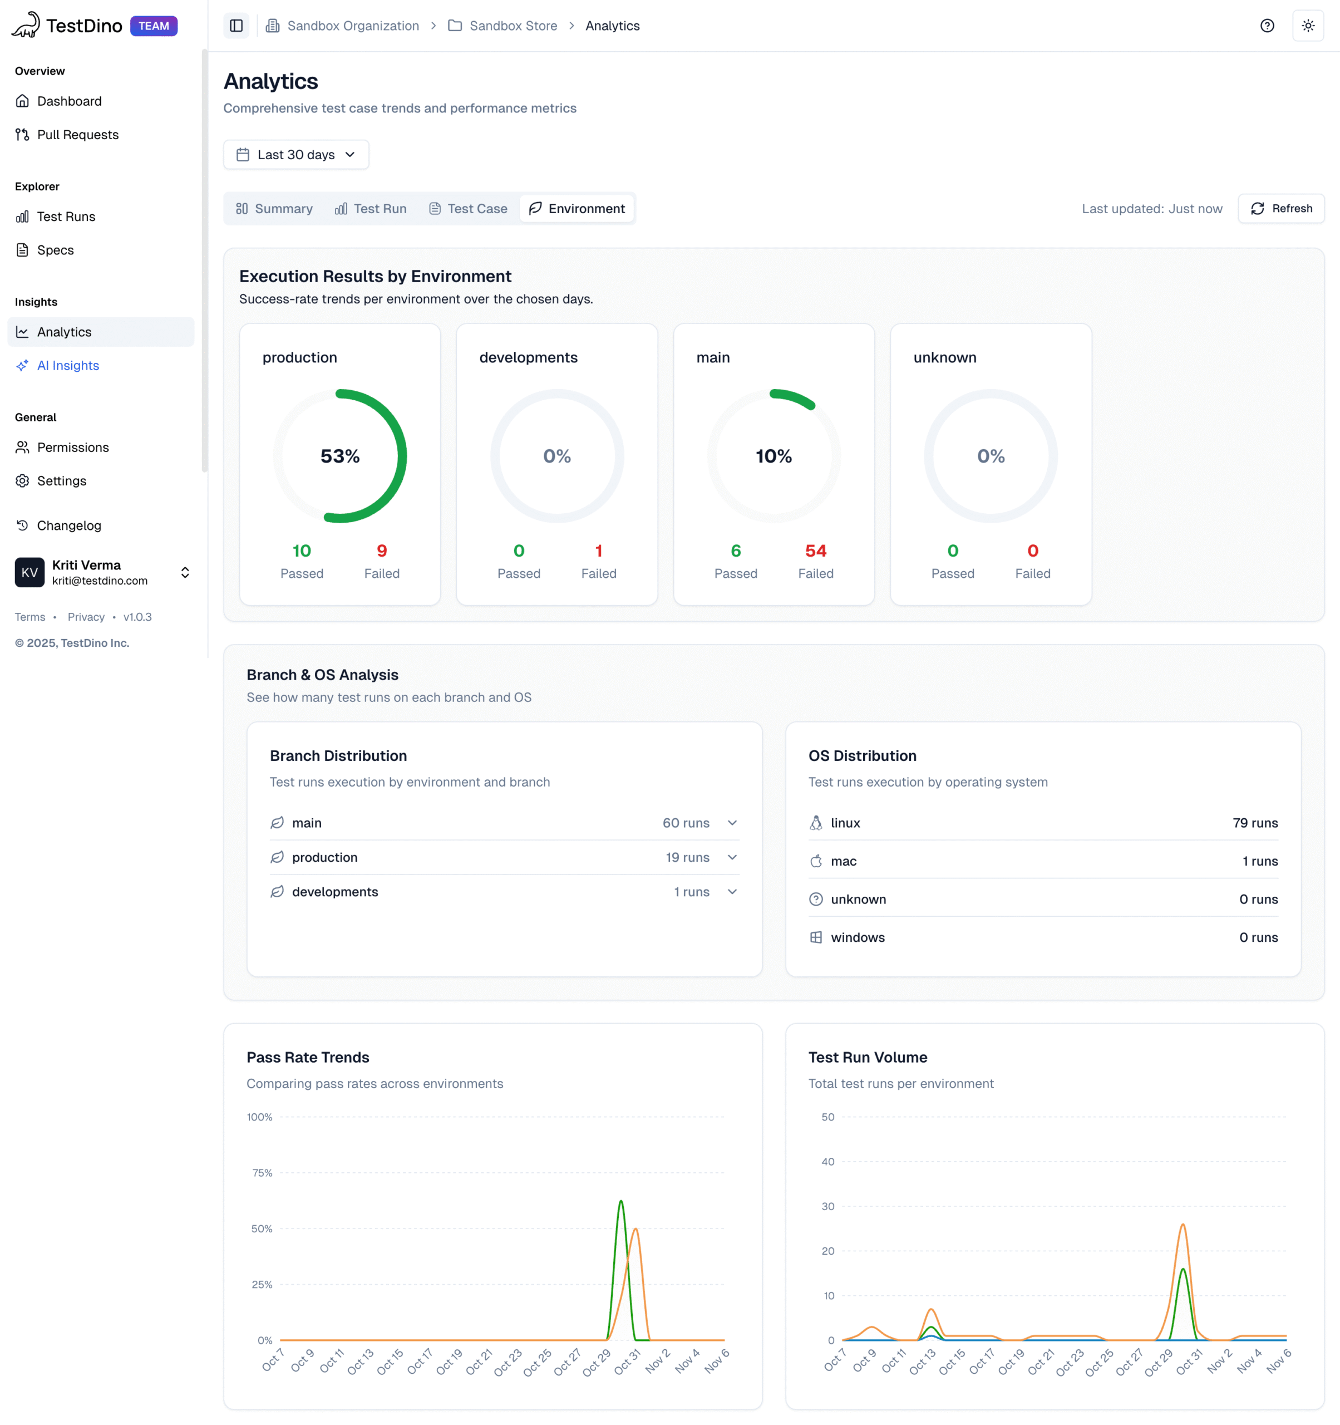The image size is (1340, 1425).
Task: Click the production 53% progress ring
Action: click(x=339, y=456)
